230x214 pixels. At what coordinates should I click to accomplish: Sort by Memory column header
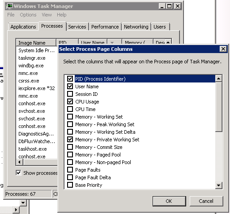(x=137, y=42)
